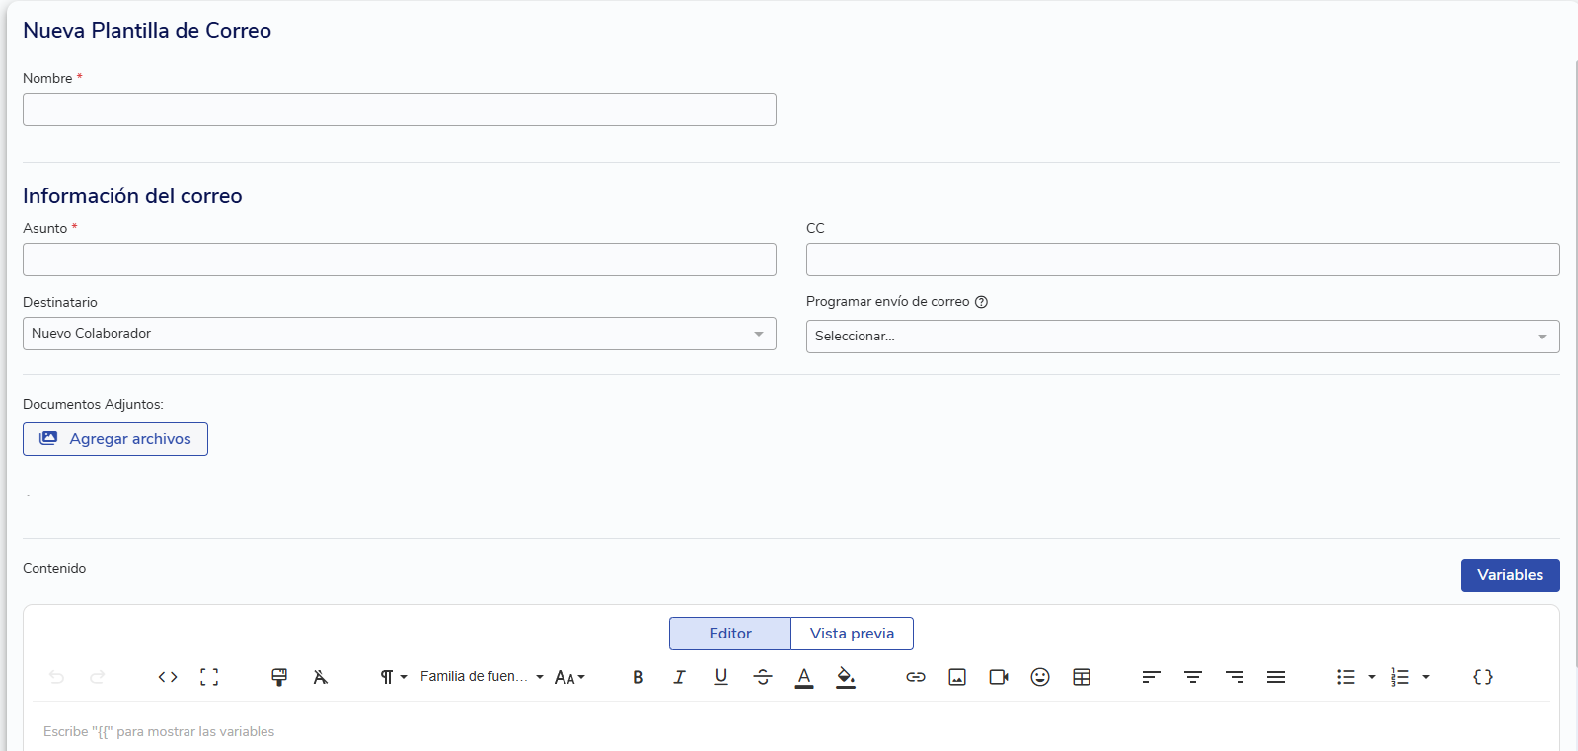Click the clear formatting icon
The width and height of the screenshot is (1578, 751).
tap(320, 677)
